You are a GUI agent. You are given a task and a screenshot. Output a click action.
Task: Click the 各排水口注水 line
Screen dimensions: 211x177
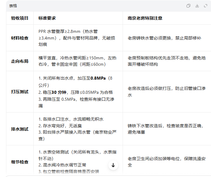[71, 119]
